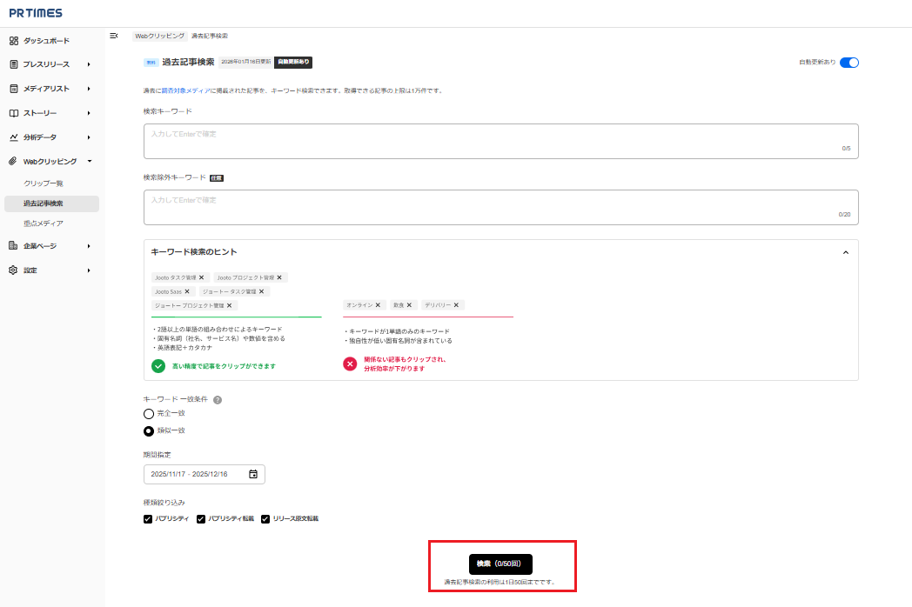The width and height of the screenshot is (912, 607).
Task: Remove the 'Jooto タスク管理' tag via its X
Action: pyautogui.click(x=202, y=277)
